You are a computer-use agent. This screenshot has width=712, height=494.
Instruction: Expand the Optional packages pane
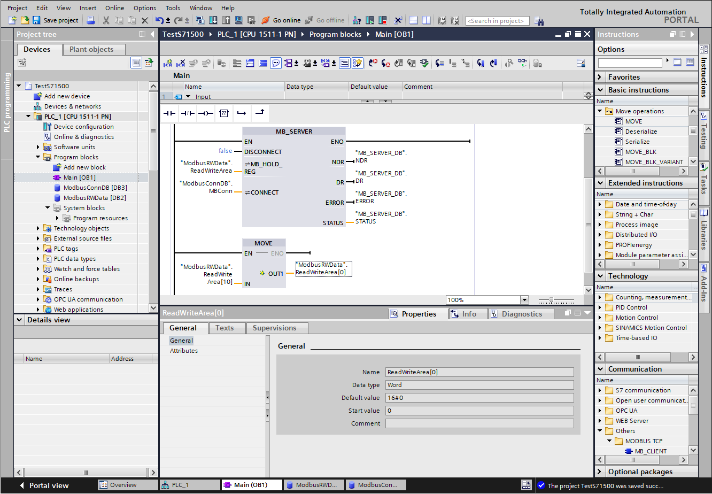pos(600,472)
